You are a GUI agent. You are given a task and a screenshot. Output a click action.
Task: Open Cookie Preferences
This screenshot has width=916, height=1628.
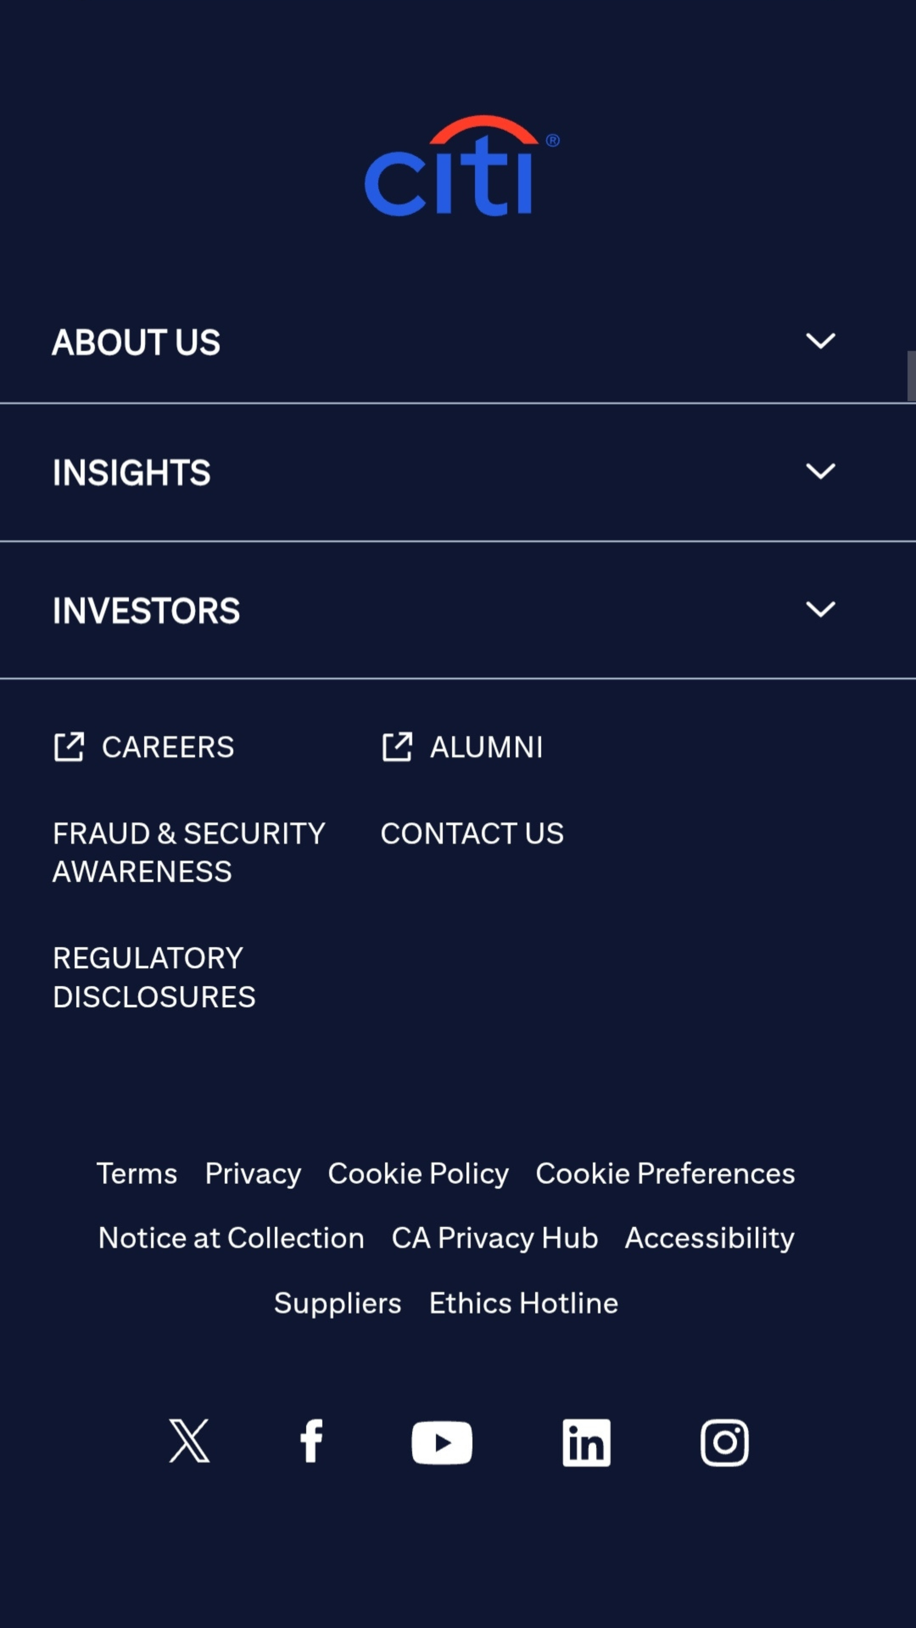665,1173
